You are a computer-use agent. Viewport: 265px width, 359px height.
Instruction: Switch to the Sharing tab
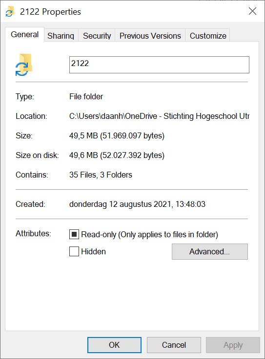coord(61,36)
